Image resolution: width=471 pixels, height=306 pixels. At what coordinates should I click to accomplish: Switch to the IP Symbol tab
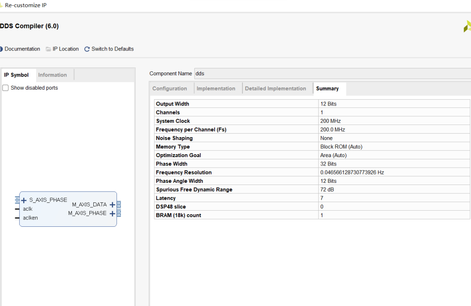[16, 75]
